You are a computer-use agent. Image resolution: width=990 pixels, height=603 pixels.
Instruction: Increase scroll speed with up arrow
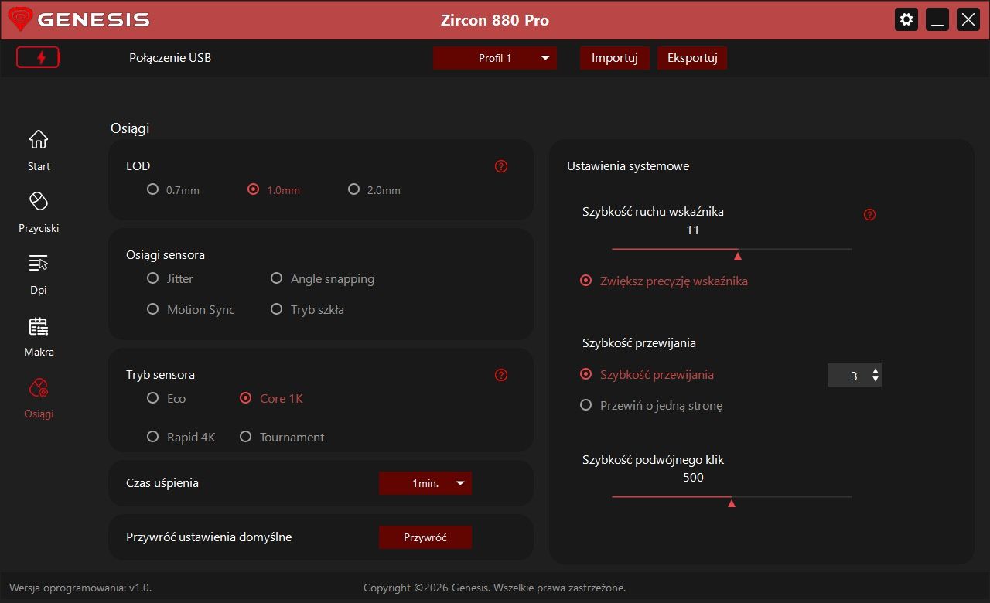[x=876, y=370]
